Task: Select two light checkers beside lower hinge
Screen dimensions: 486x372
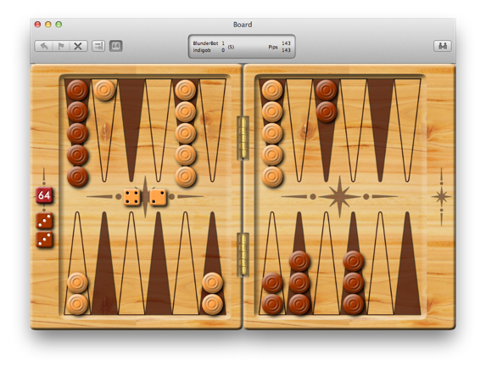Action: pos(212,294)
